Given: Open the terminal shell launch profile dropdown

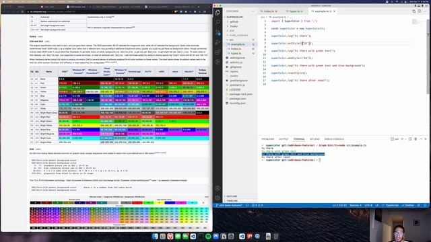Looking at the screenshot, I should (405, 139).
